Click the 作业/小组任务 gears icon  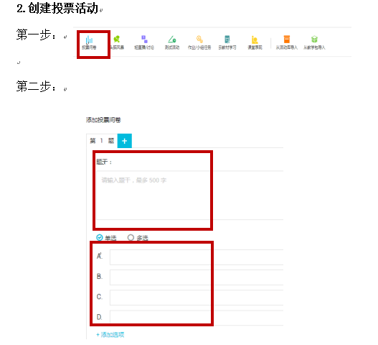pyautogui.click(x=199, y=39)
